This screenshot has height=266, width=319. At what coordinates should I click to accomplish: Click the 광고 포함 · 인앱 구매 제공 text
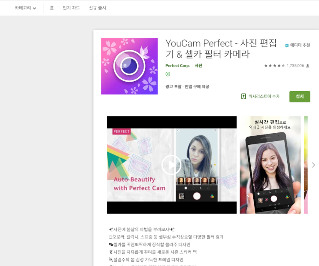187,86
